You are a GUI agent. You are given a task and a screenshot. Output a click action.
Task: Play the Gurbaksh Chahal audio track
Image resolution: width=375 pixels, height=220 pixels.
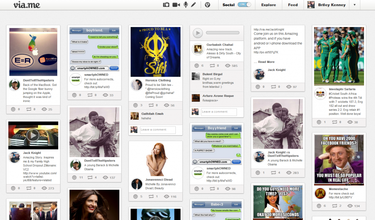click(198, 33)
